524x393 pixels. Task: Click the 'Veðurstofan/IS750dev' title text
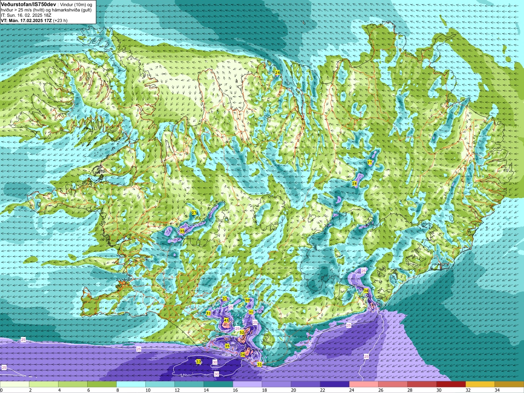tap(28, 4)
